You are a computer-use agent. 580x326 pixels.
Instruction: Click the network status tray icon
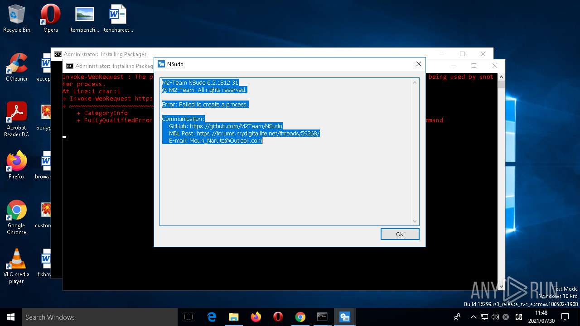point(484,317)
